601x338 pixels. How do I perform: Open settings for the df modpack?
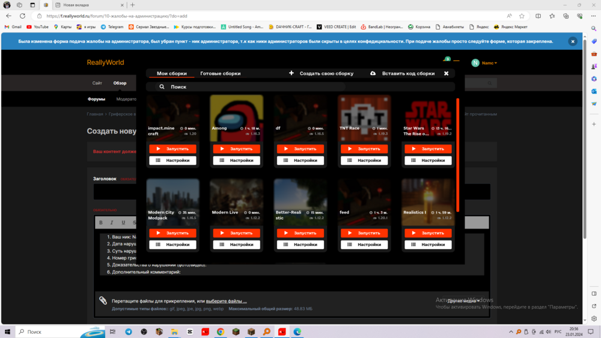300,161
